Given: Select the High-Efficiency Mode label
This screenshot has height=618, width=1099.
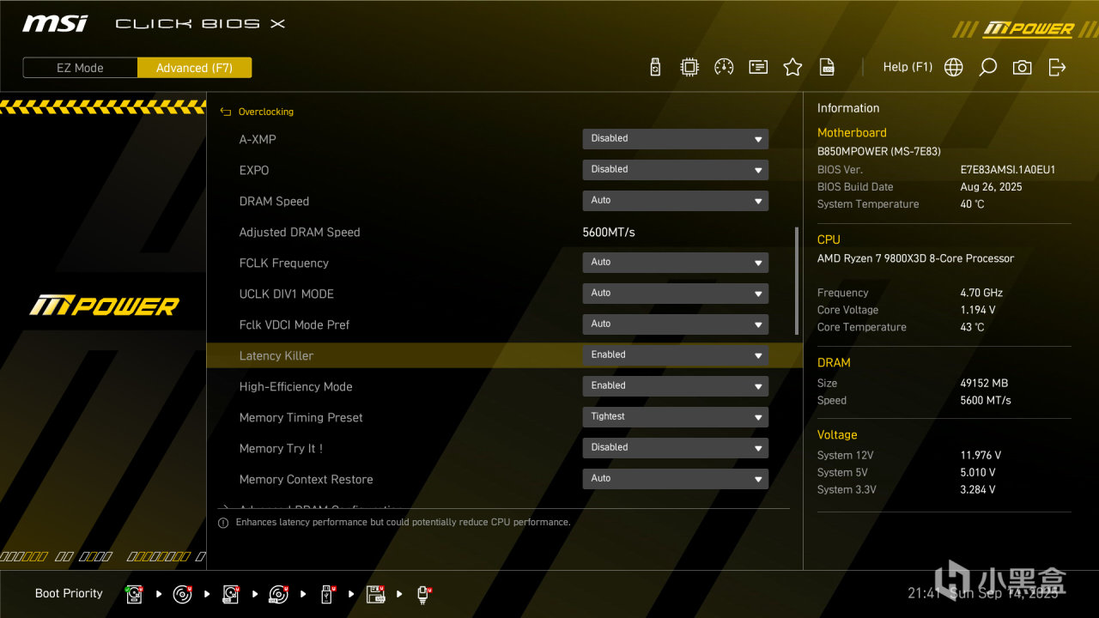Looking at the screenshot, I should (x=296, y=386).
